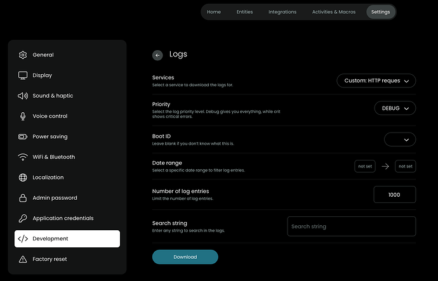The height and width of the screenshot is (281, 438).
Task: Open Factory reset settings
Action: (67, 259)
